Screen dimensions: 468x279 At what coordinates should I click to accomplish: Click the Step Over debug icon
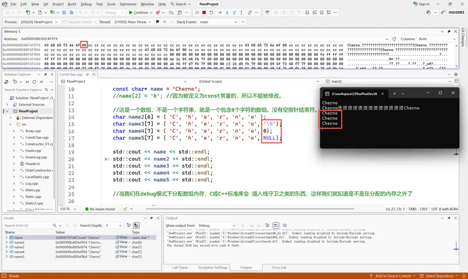click(x=234, y=12)
